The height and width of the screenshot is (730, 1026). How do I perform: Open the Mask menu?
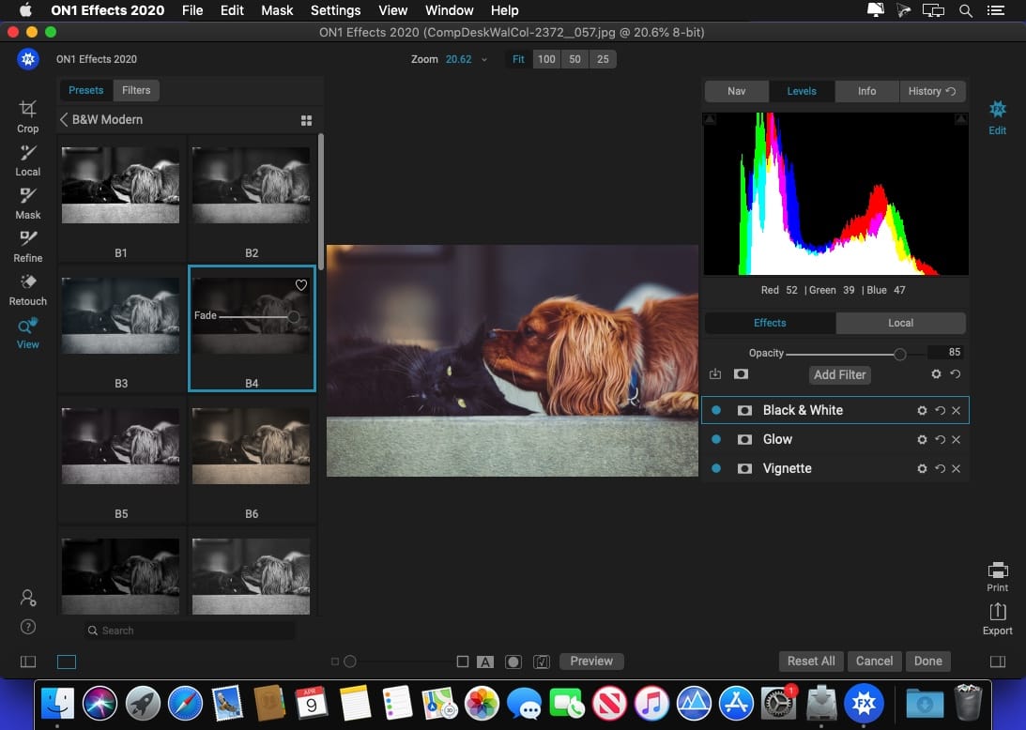(x=277, y=10)
